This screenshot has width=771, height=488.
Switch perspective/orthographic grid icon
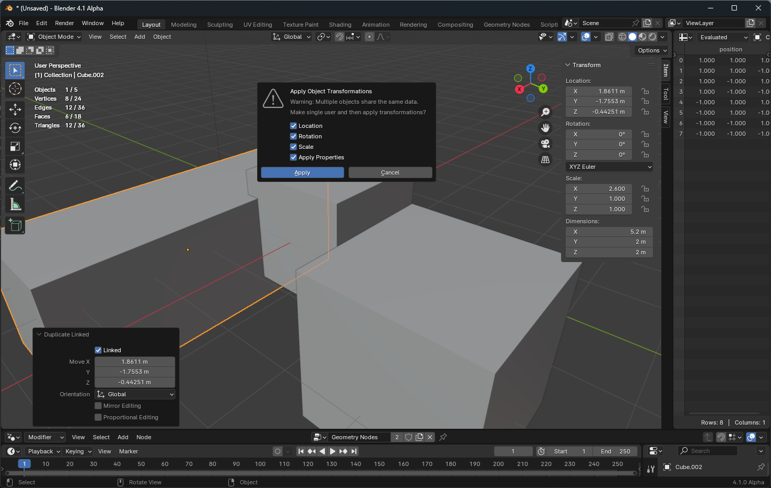point(545,159)
